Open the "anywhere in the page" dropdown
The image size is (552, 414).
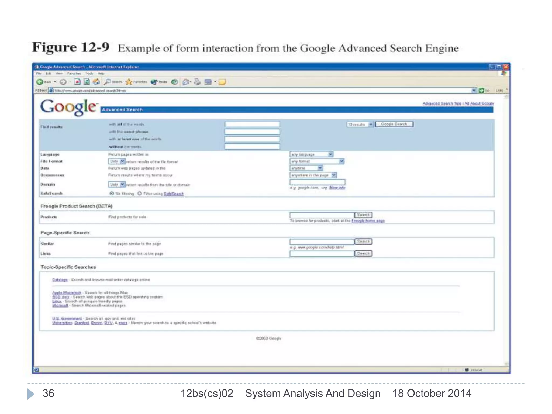313,175
